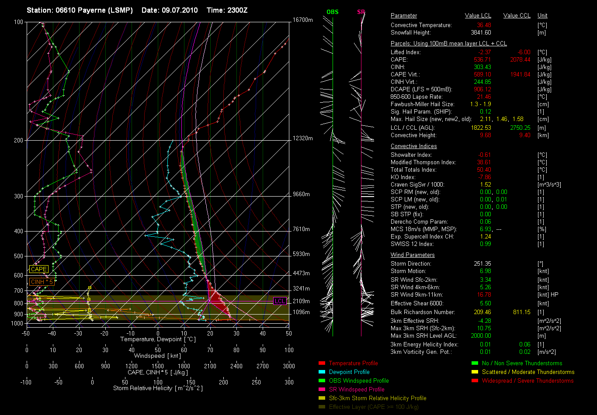Select the Value CCL column heading
This screenshot has width=597, height=415.
[517, 16]
